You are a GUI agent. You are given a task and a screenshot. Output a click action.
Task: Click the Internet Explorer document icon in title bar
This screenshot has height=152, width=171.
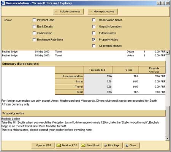coord(3,3)
